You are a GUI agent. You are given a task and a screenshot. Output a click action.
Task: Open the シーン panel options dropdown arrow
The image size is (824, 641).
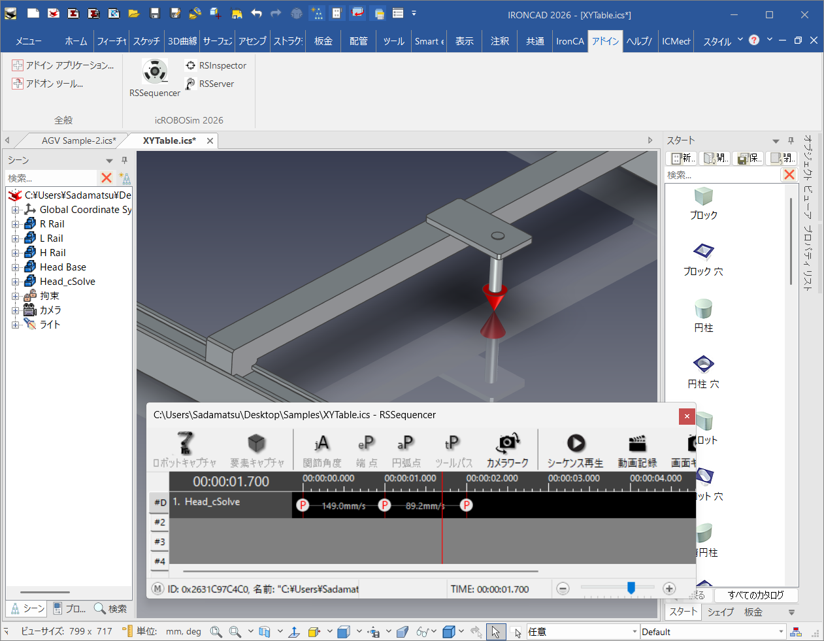click(x=109, y=161)
